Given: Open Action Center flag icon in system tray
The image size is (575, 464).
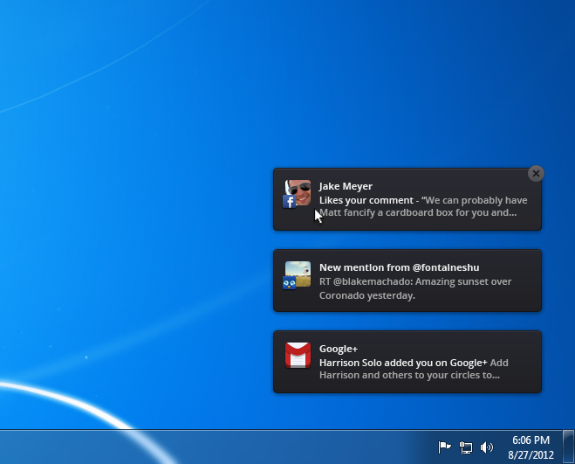Looking at the screenshot, I should [444, 447].
